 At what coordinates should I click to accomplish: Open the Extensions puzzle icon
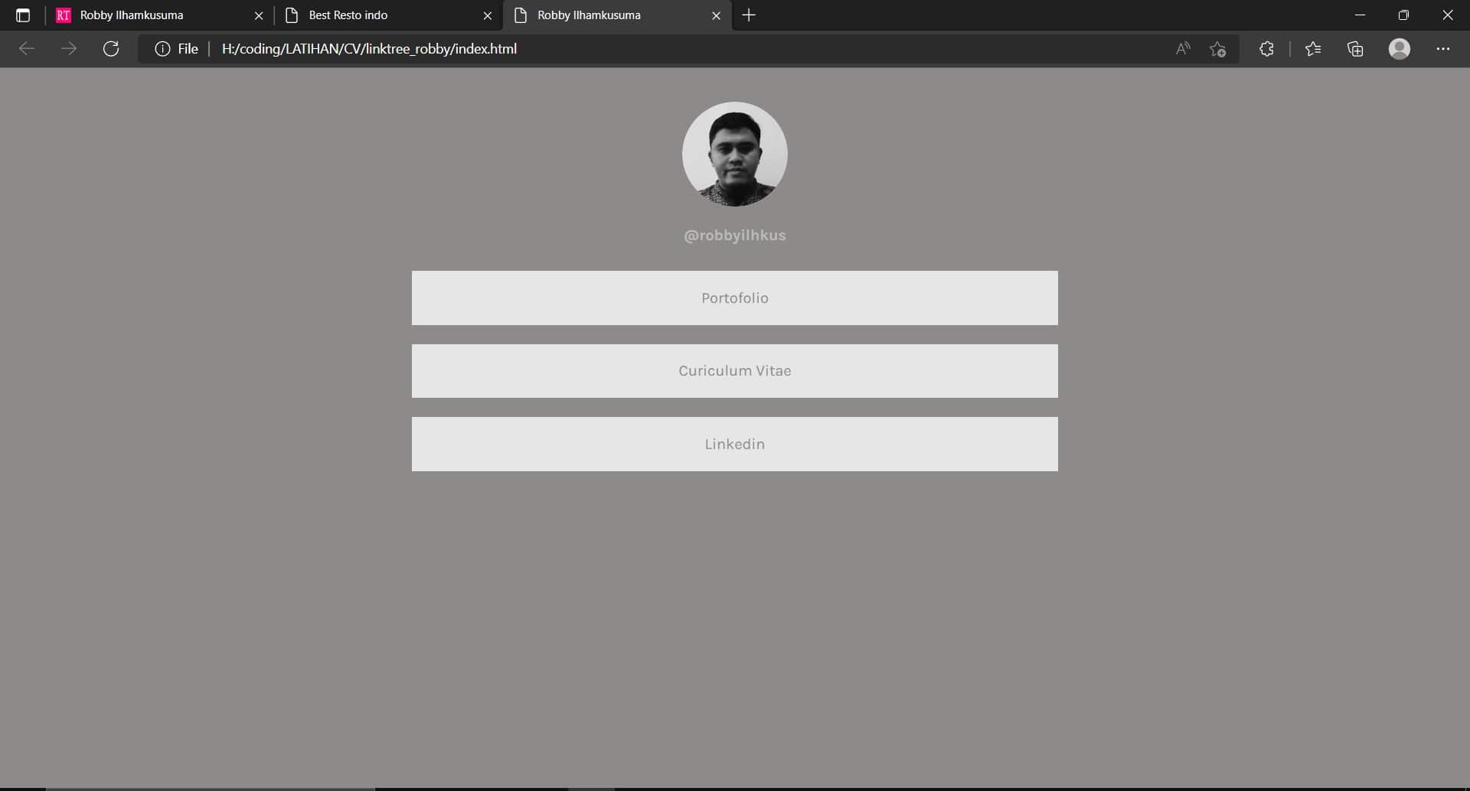(x=1266, y=49)
